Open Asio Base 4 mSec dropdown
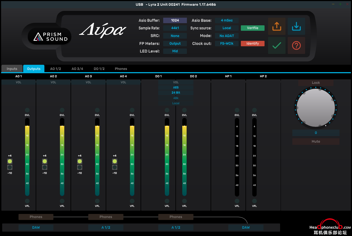 click(227, 20)
